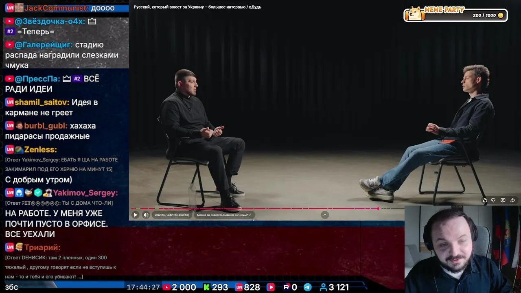Expand the upward chevron button in player bar
The image size is (521, 293).
pyautogui.click(x=325, y=215)
